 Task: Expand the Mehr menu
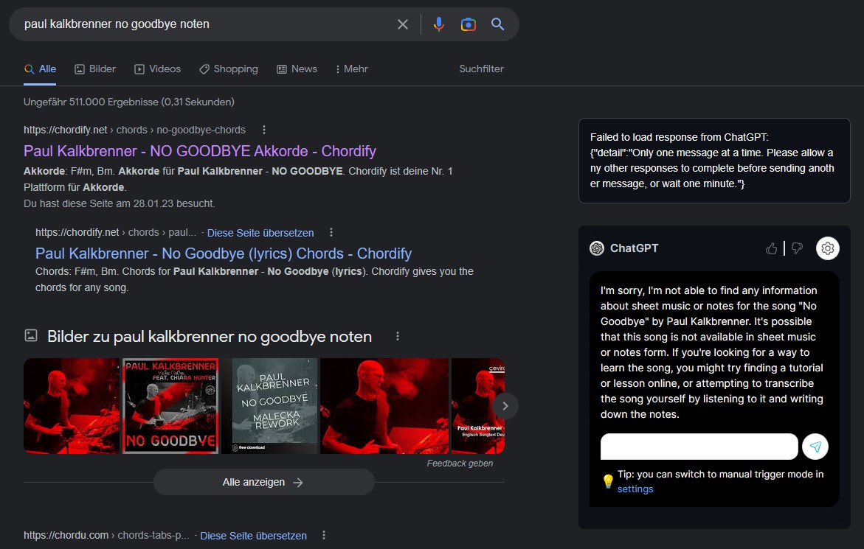point(351,69)
